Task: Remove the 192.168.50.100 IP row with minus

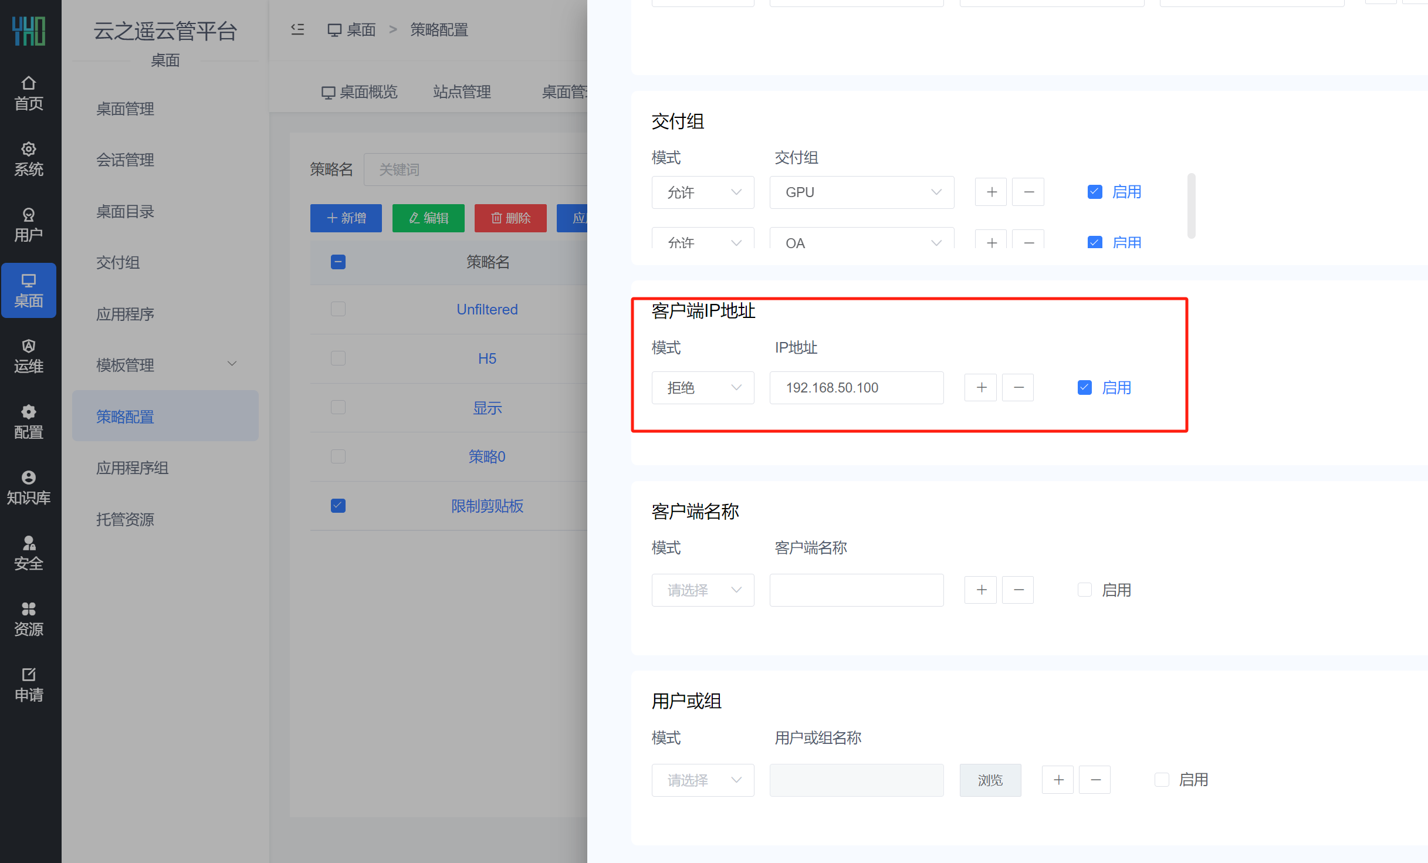Action: click(1018, 388)
